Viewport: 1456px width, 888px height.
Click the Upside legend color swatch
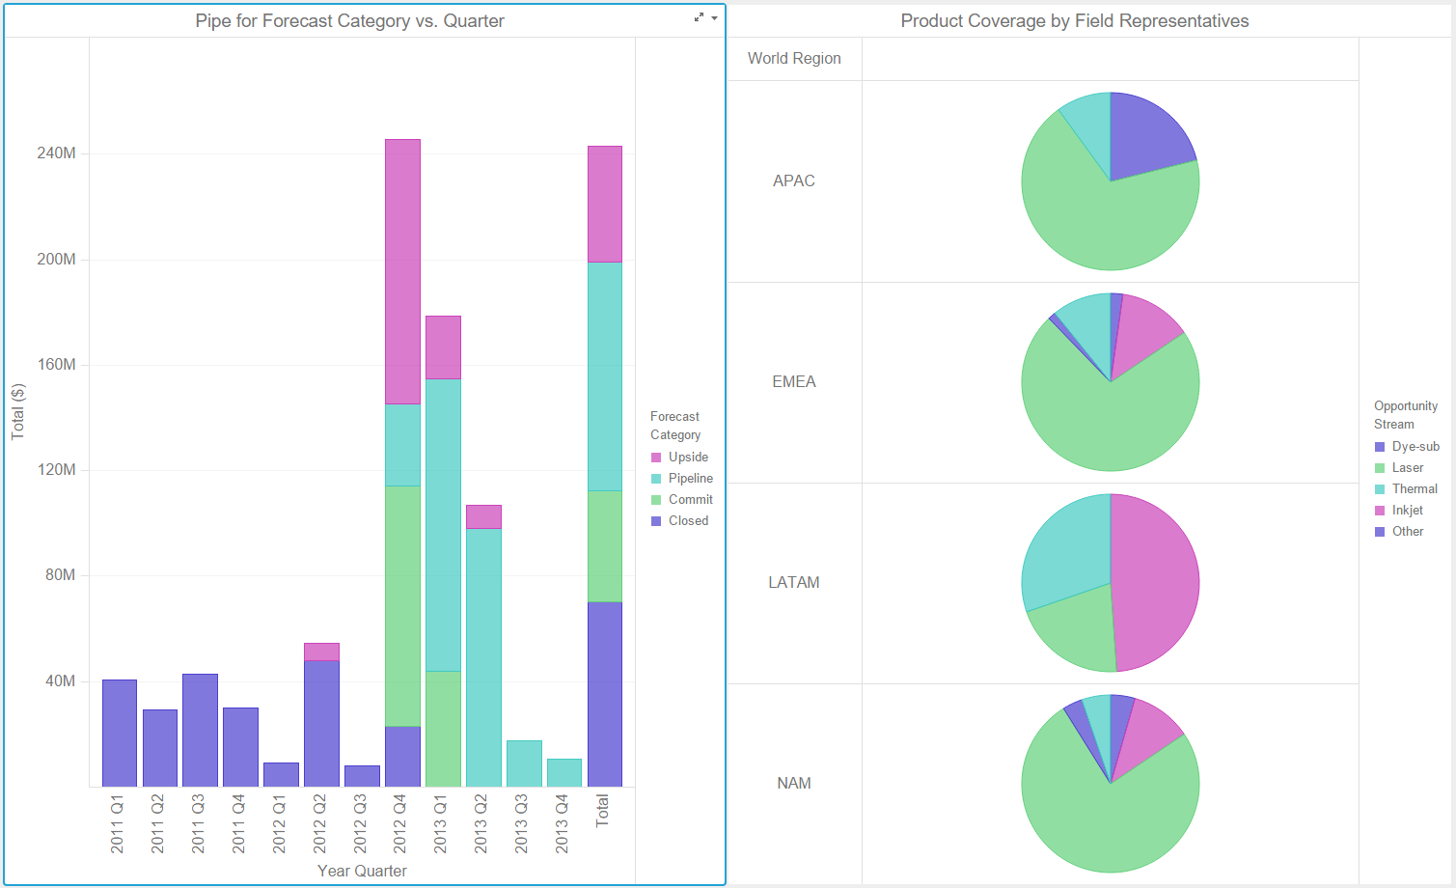tap(656, 458)
